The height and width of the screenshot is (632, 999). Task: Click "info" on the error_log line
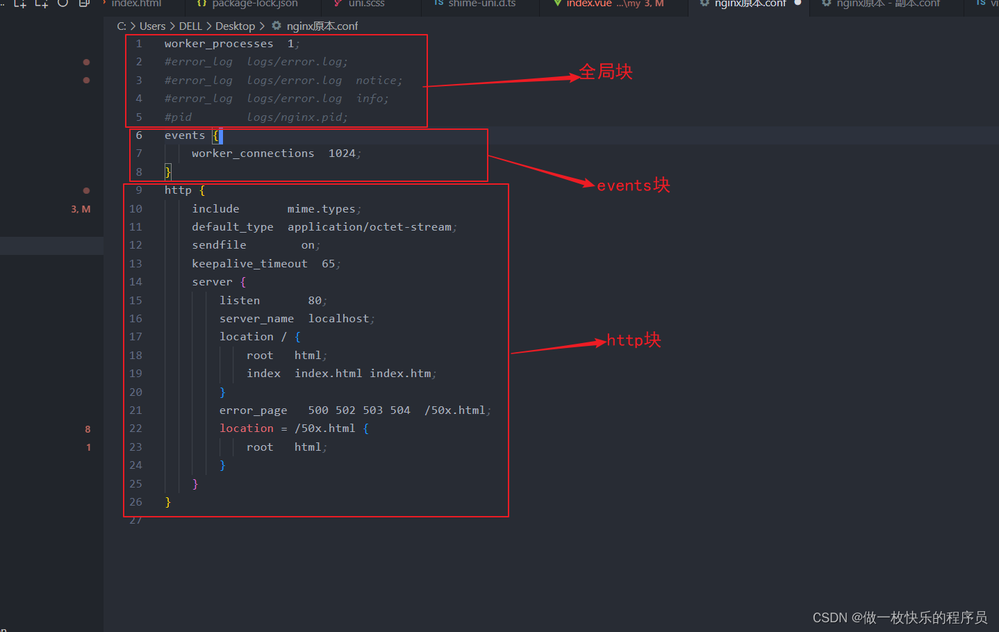tap(370, 99)
